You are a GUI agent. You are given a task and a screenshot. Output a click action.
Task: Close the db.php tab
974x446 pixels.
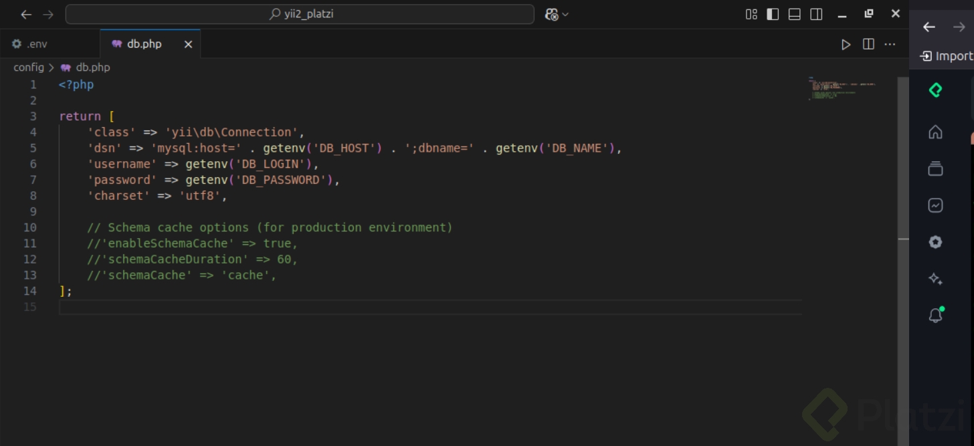[x=188, y=44]
